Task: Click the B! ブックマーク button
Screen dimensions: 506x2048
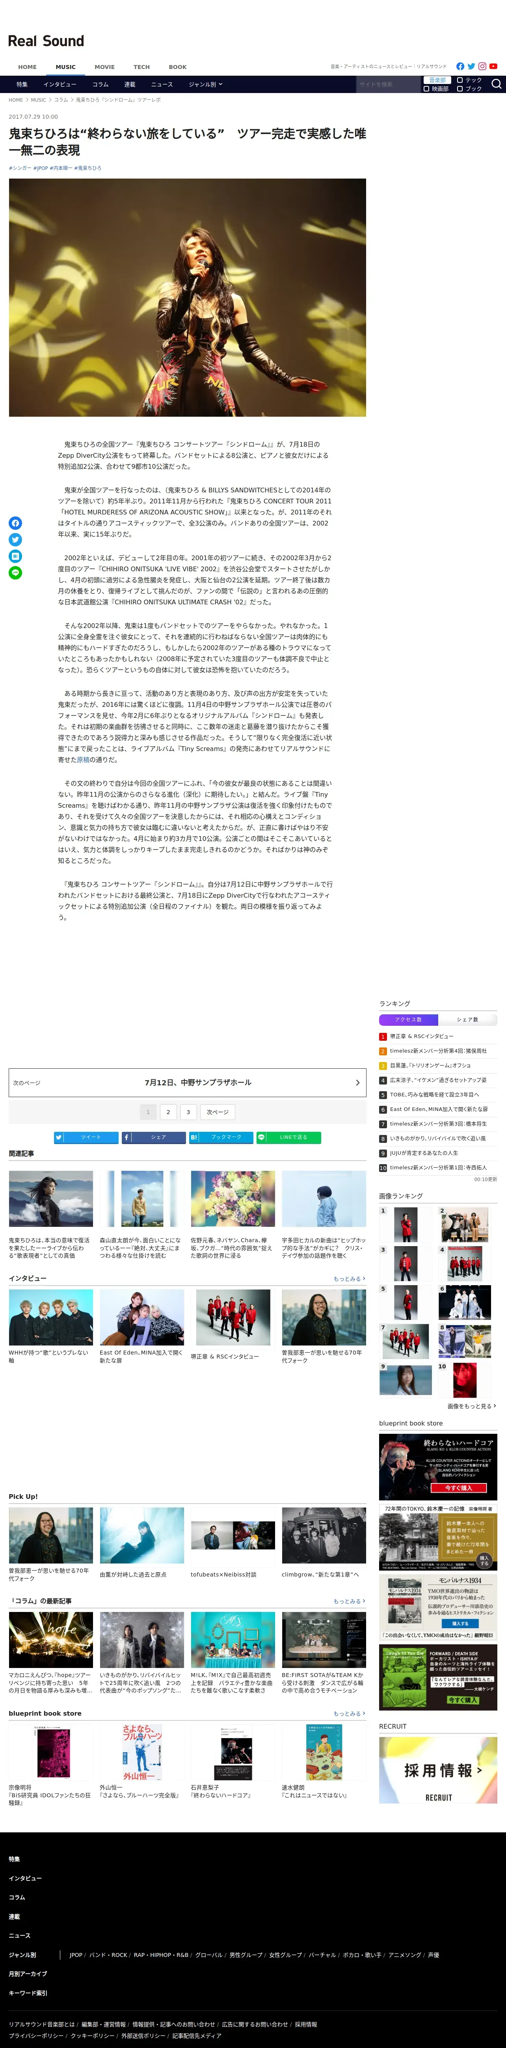Action: pos(221,1138)
